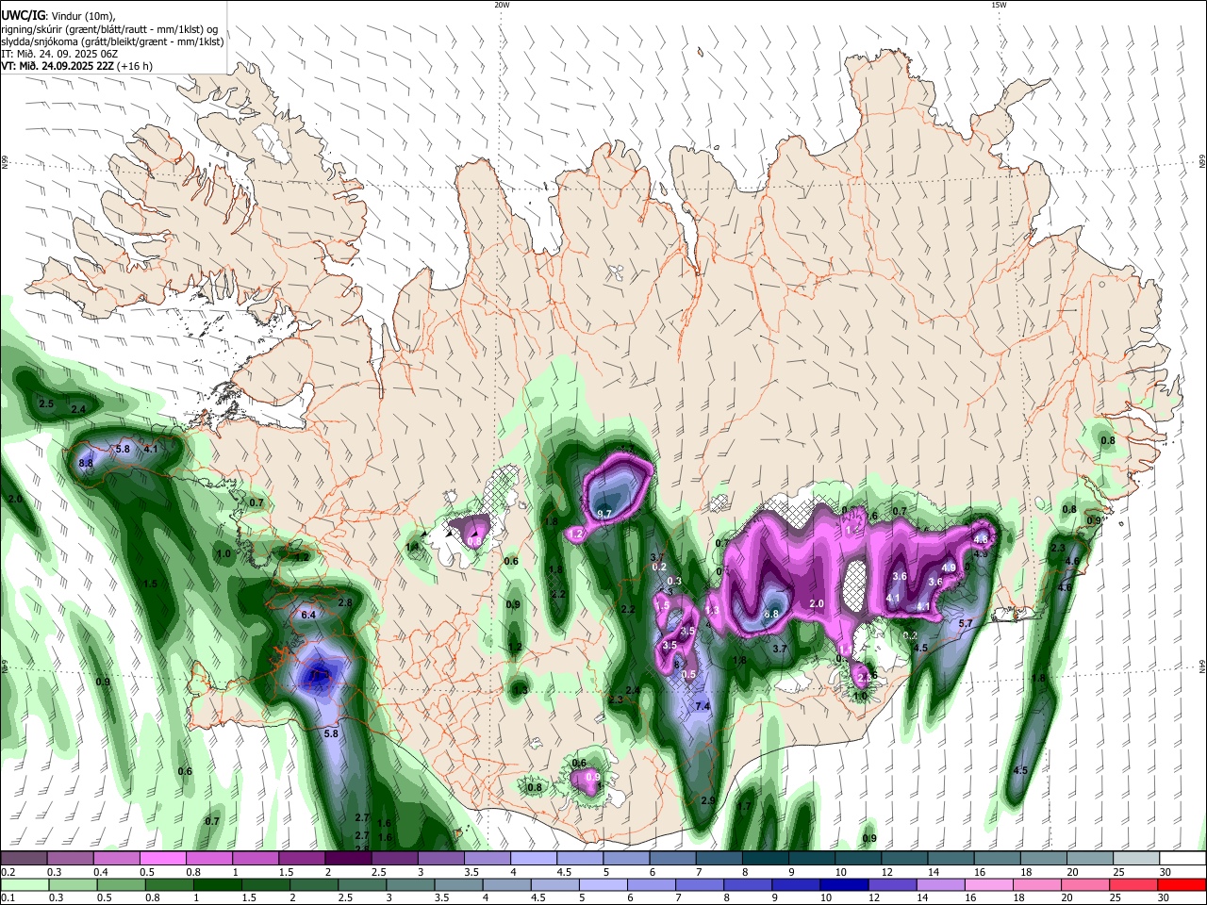Click the valid time 'VT: Mið. 24.09.2025 22Z (+16 h)'
This screenshot has height=905, width=1207.
click(x=76, y=66)
